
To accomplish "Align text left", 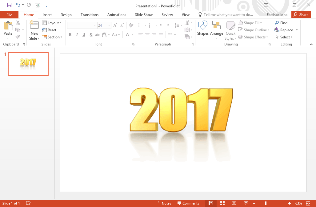I will (x=141, y=35).
